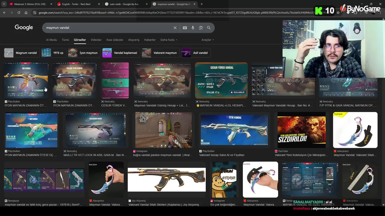Expand the tab search dropdown arrow

(x=4, y=4)
